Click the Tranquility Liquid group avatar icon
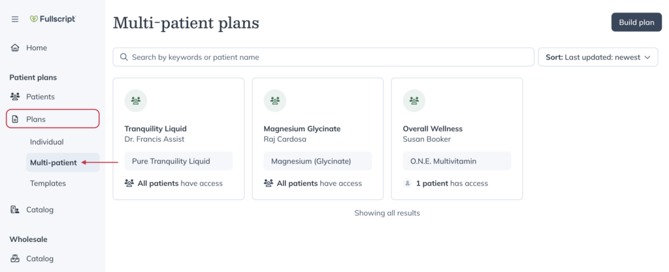 [136, 101]
